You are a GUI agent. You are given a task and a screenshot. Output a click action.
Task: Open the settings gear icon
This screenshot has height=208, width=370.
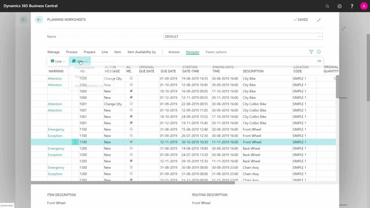tap(339, 6)
